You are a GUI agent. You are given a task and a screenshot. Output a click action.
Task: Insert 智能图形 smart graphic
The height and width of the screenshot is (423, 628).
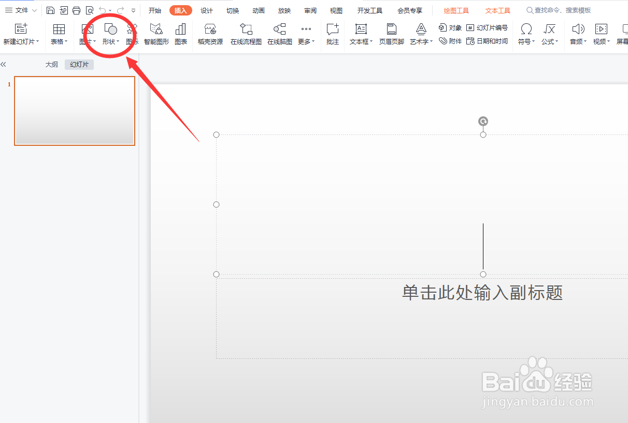156,34
